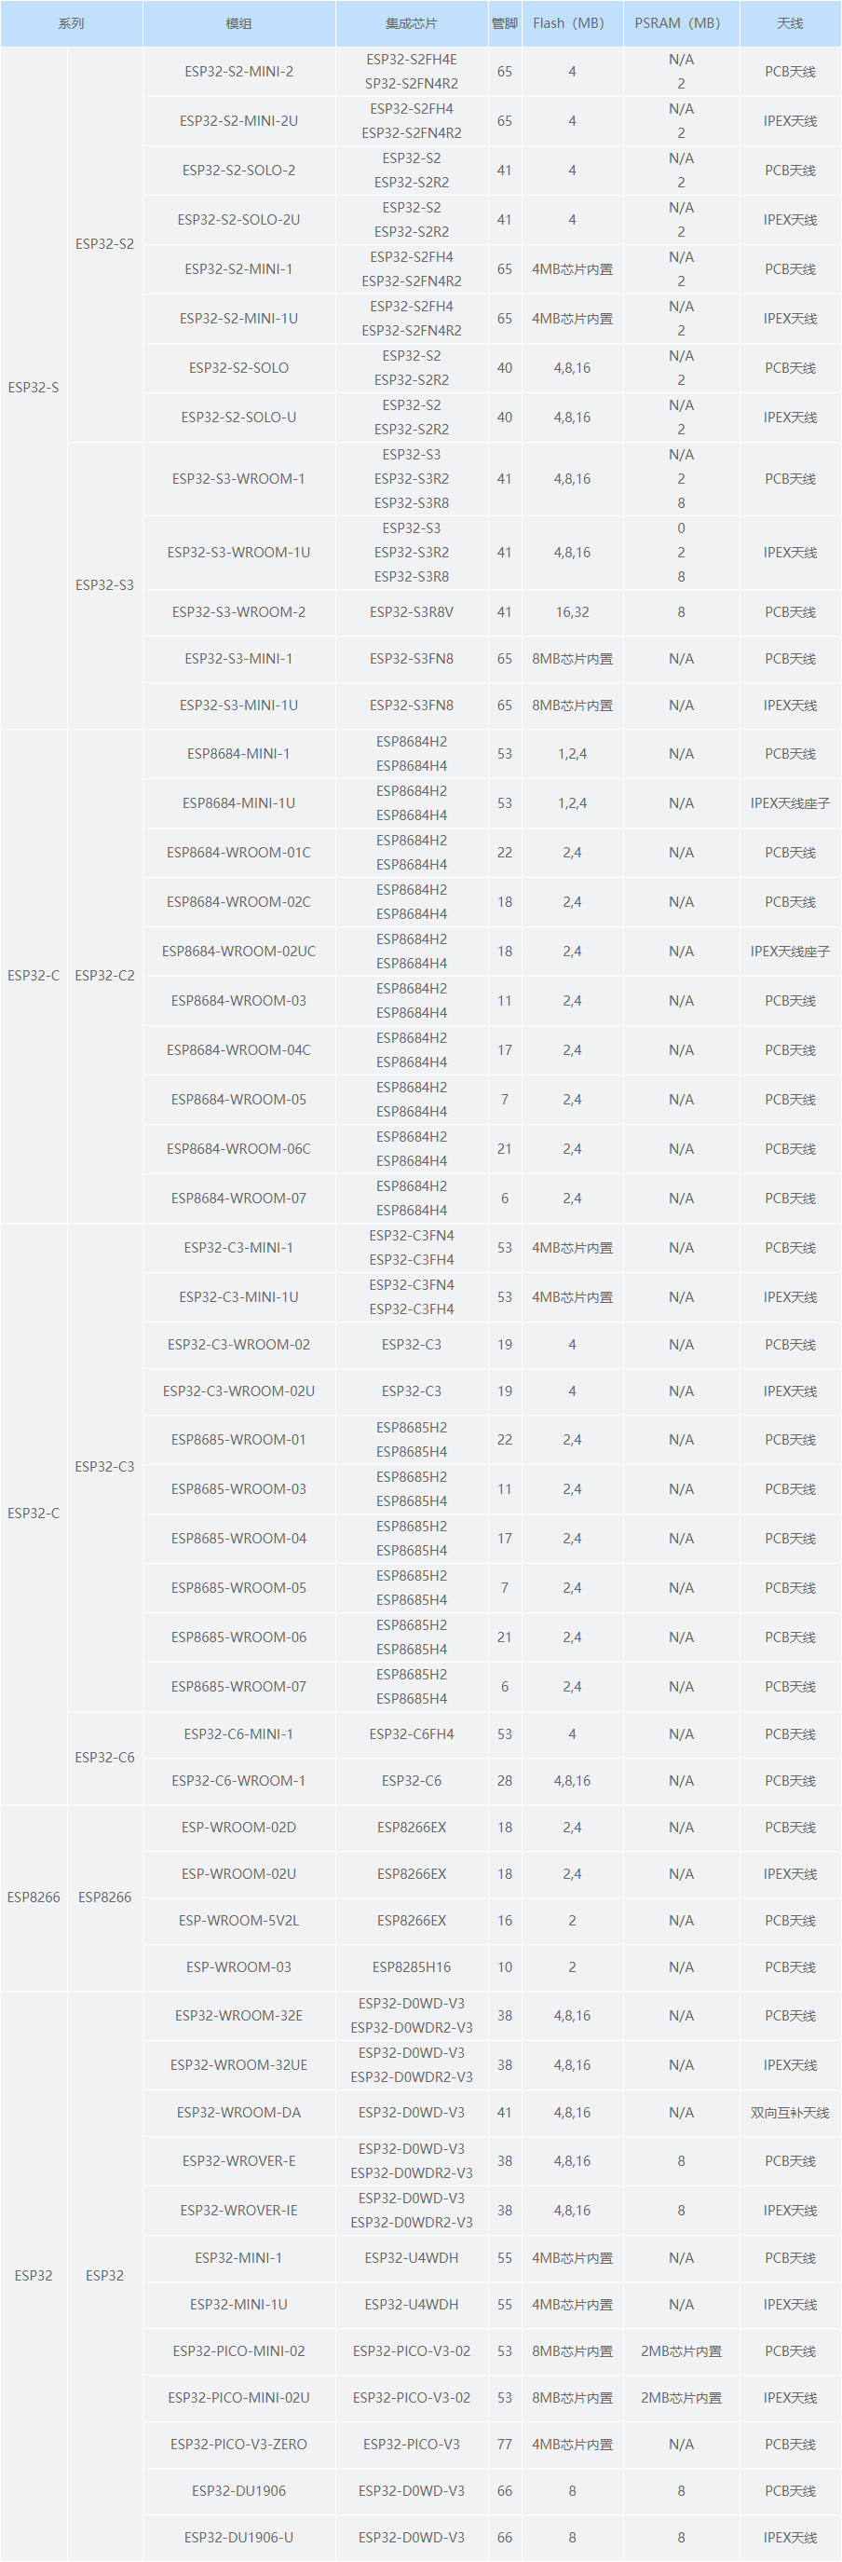
Task: Open the ESP32-C6-WROOM-1 module entry
Action: 238,1780
